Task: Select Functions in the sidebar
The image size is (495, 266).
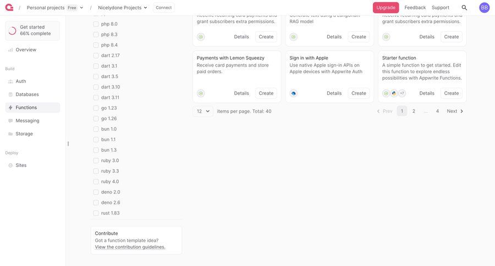Action: [x=32, y=108]
